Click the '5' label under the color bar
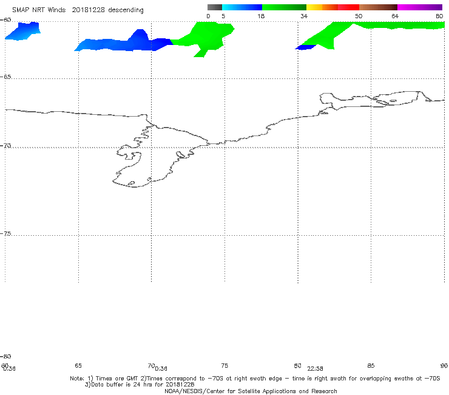This screenshot has height=395, width=449. click(x=223, y=16)
